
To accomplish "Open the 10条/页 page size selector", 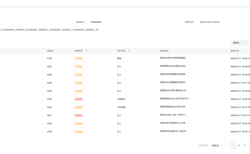I will [x=217, y=145].
